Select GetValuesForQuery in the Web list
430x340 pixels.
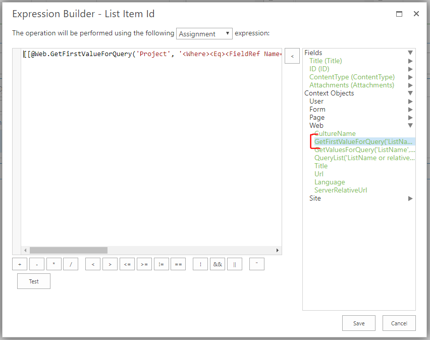[x=364, y=150]
